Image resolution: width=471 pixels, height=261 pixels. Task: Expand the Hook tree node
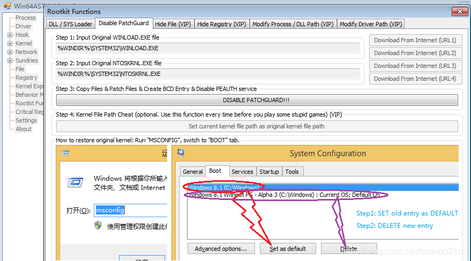click(10, 35)
